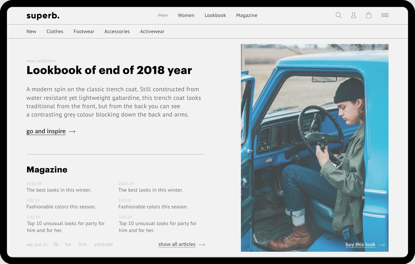415x264 pixels.
Task: Go to the New category
Action: point(31,31)
